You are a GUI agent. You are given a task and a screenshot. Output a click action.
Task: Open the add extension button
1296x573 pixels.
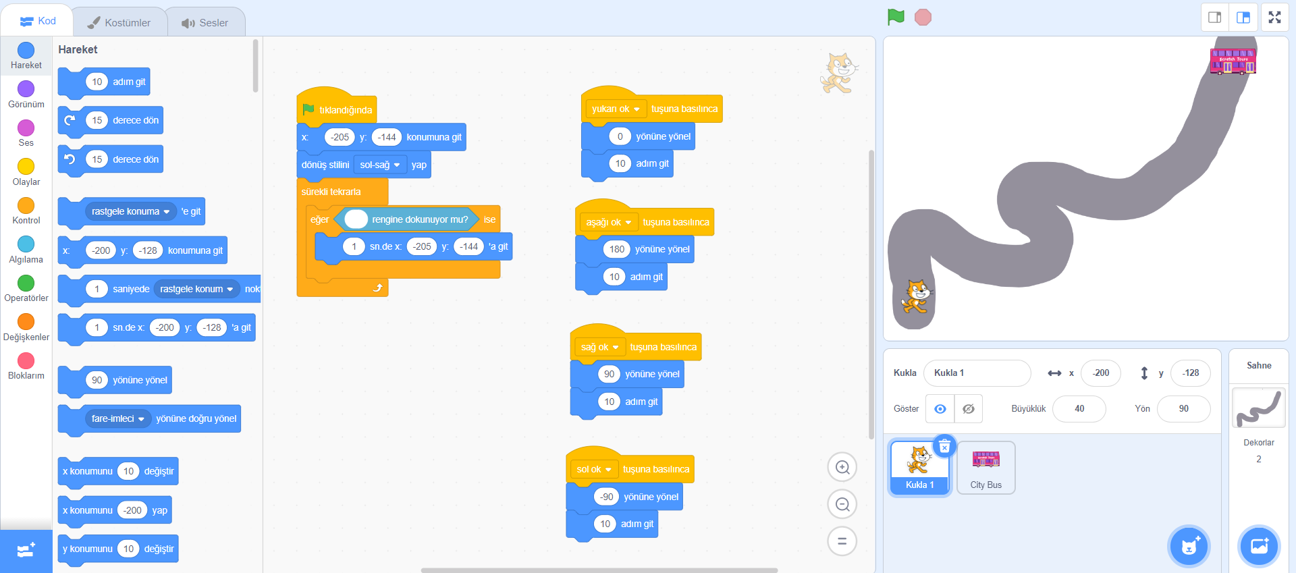pyautogui.click(x=26, y=551)
